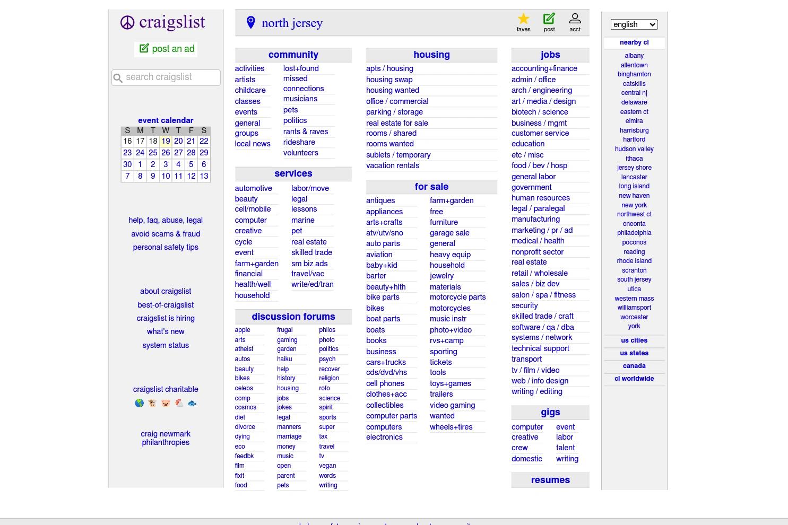Click the cow emoji under craigslist charitable
The height and width of the screenshot is (525, 788).
click(x=152, y=403)
